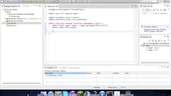Expand Referenced Libraries node

coord(5,21)
